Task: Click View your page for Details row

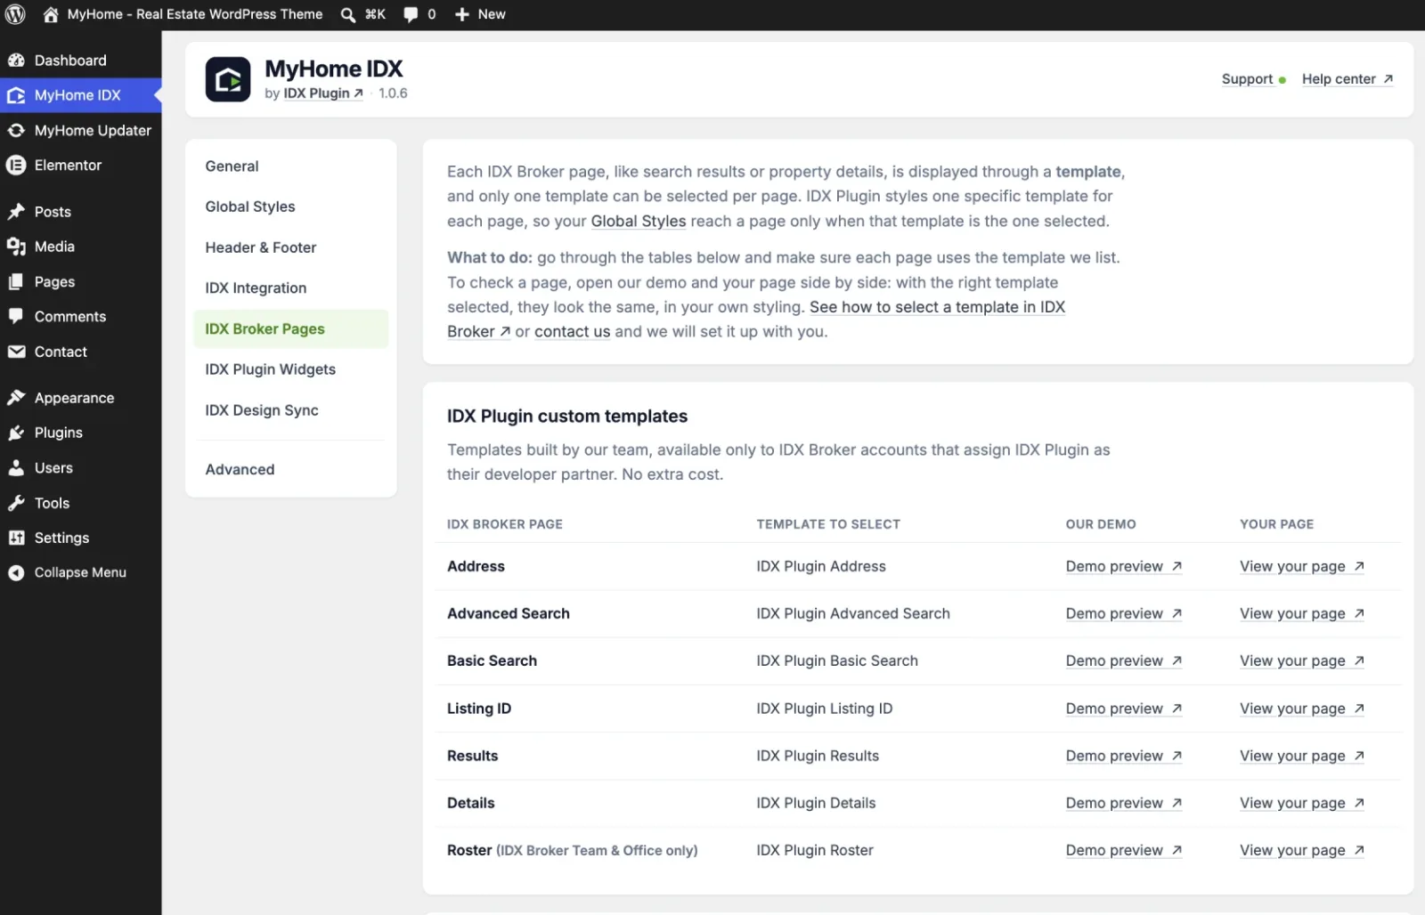Action: (x=1301, y=803)
